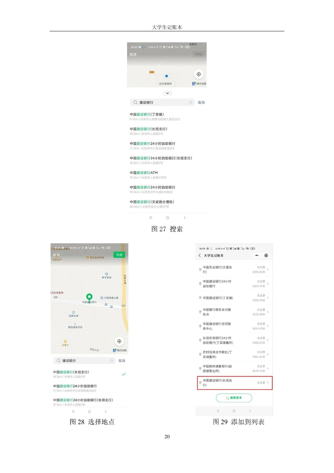Viewport: 334px width, 473px height.
Task: Click 取消 next to top search box
Action: (201, 102)
